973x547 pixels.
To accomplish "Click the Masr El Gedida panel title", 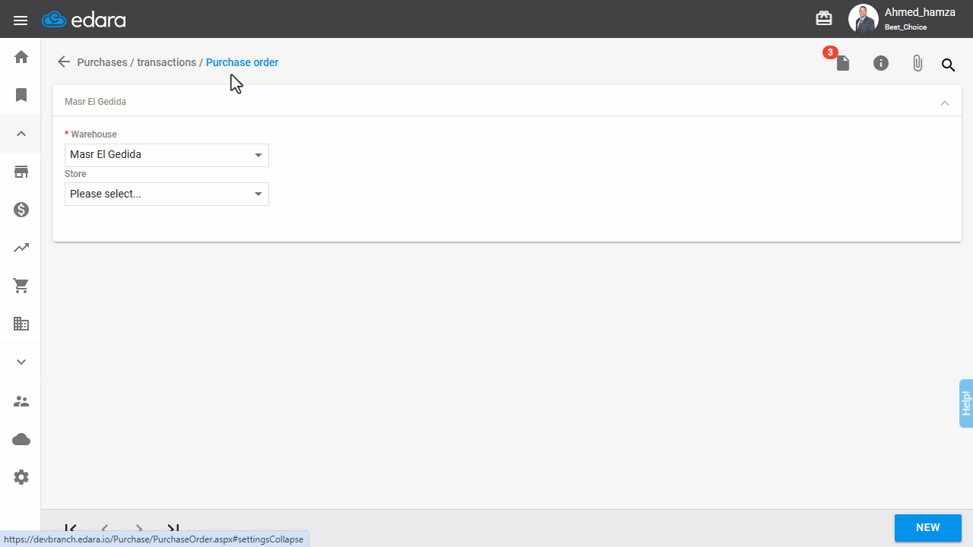I will 96,102.
